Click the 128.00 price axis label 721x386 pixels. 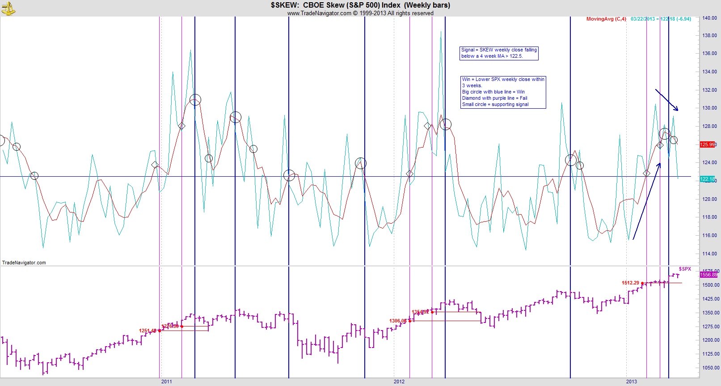click(x=710, y=126)
